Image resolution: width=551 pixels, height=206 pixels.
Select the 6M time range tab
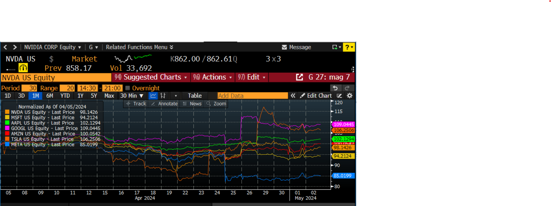point(50,96)
